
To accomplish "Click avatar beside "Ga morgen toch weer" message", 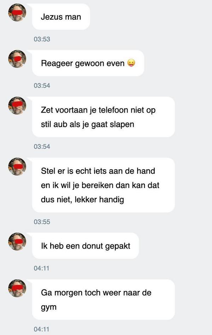I will 17,288.
